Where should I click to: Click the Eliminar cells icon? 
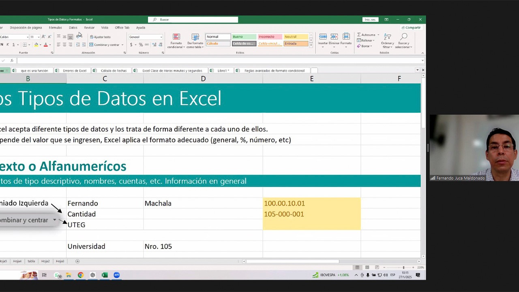[334, 36]
